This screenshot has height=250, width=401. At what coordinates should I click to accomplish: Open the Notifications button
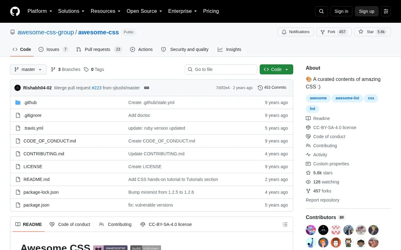pyautogui.click(x=295, y=32)
